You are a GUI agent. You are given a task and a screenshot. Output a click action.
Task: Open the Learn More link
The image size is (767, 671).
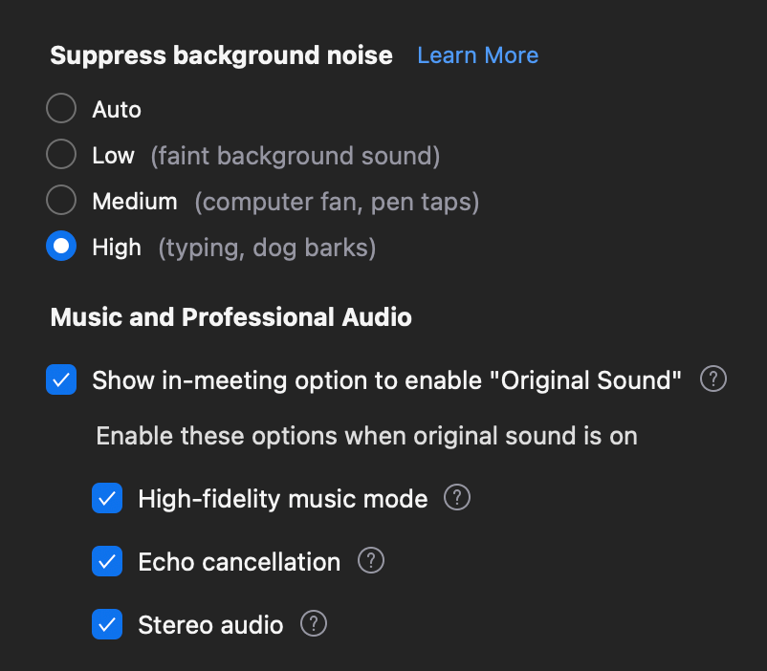[477, 55]
